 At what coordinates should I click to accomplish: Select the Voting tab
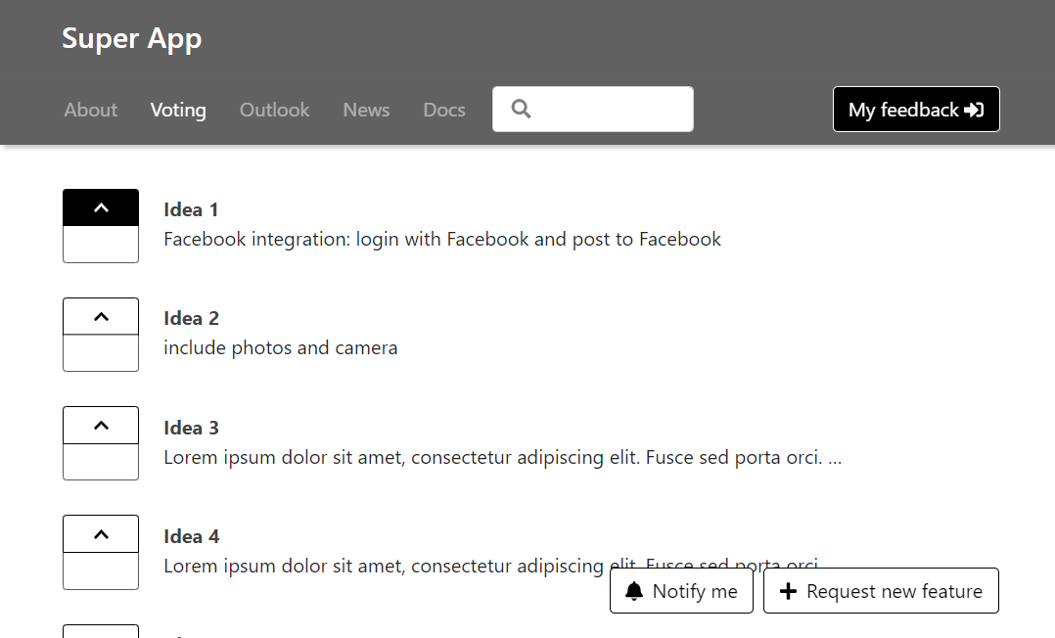tap(178, 110)
